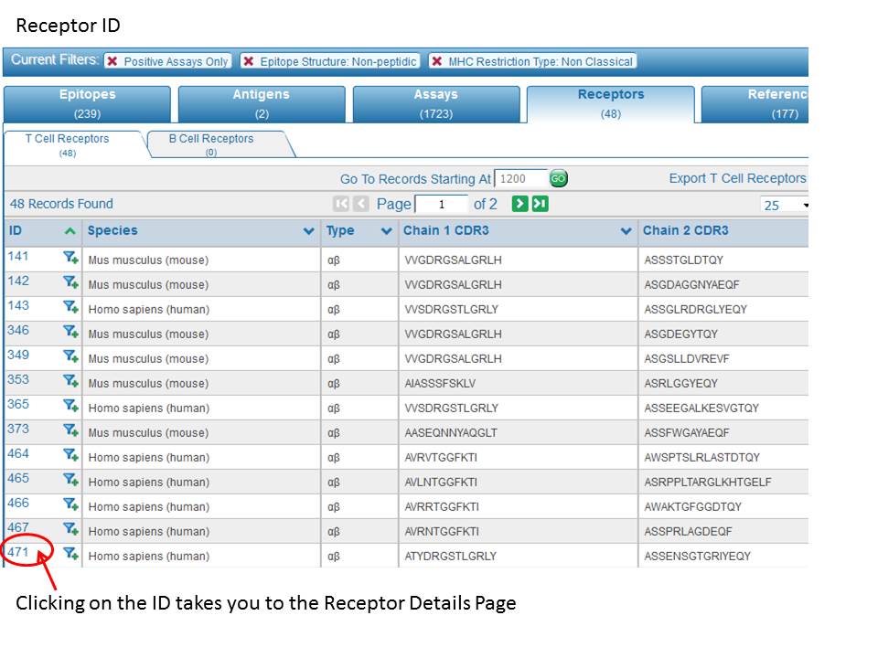Screen dimensions: 878x658
Task: Click the filter icon next to ID 141
Action: 70,259
